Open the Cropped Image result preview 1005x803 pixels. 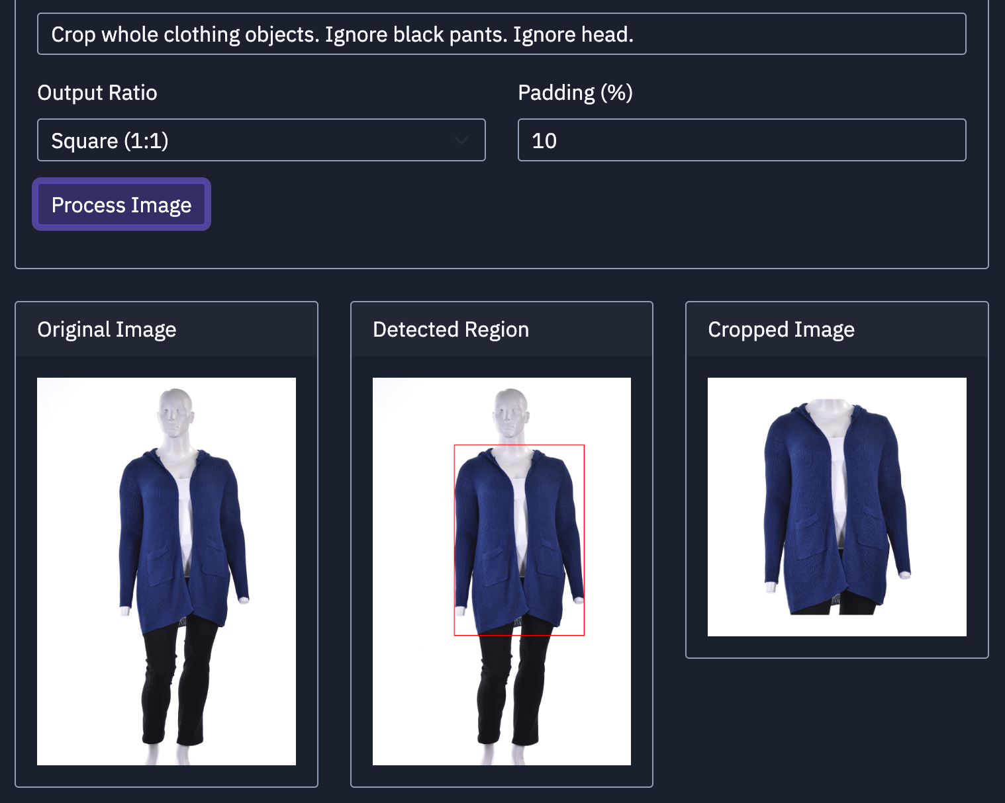(837, 506)
